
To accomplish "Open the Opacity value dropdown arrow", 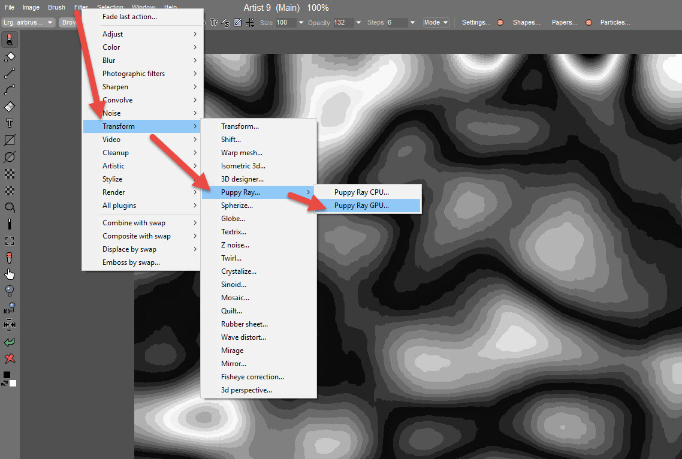I will (358, 23).
